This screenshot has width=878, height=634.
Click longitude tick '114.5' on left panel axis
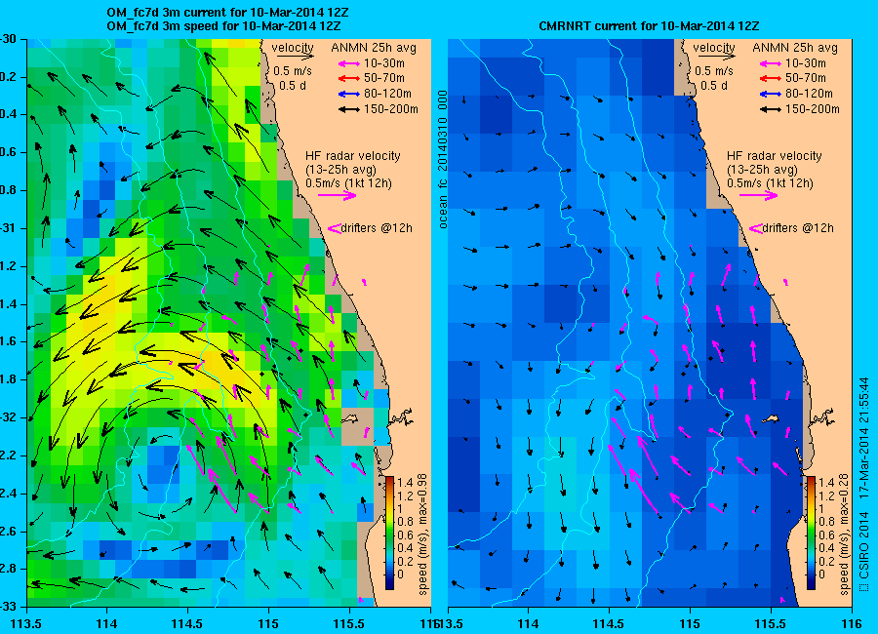(187, 624)
